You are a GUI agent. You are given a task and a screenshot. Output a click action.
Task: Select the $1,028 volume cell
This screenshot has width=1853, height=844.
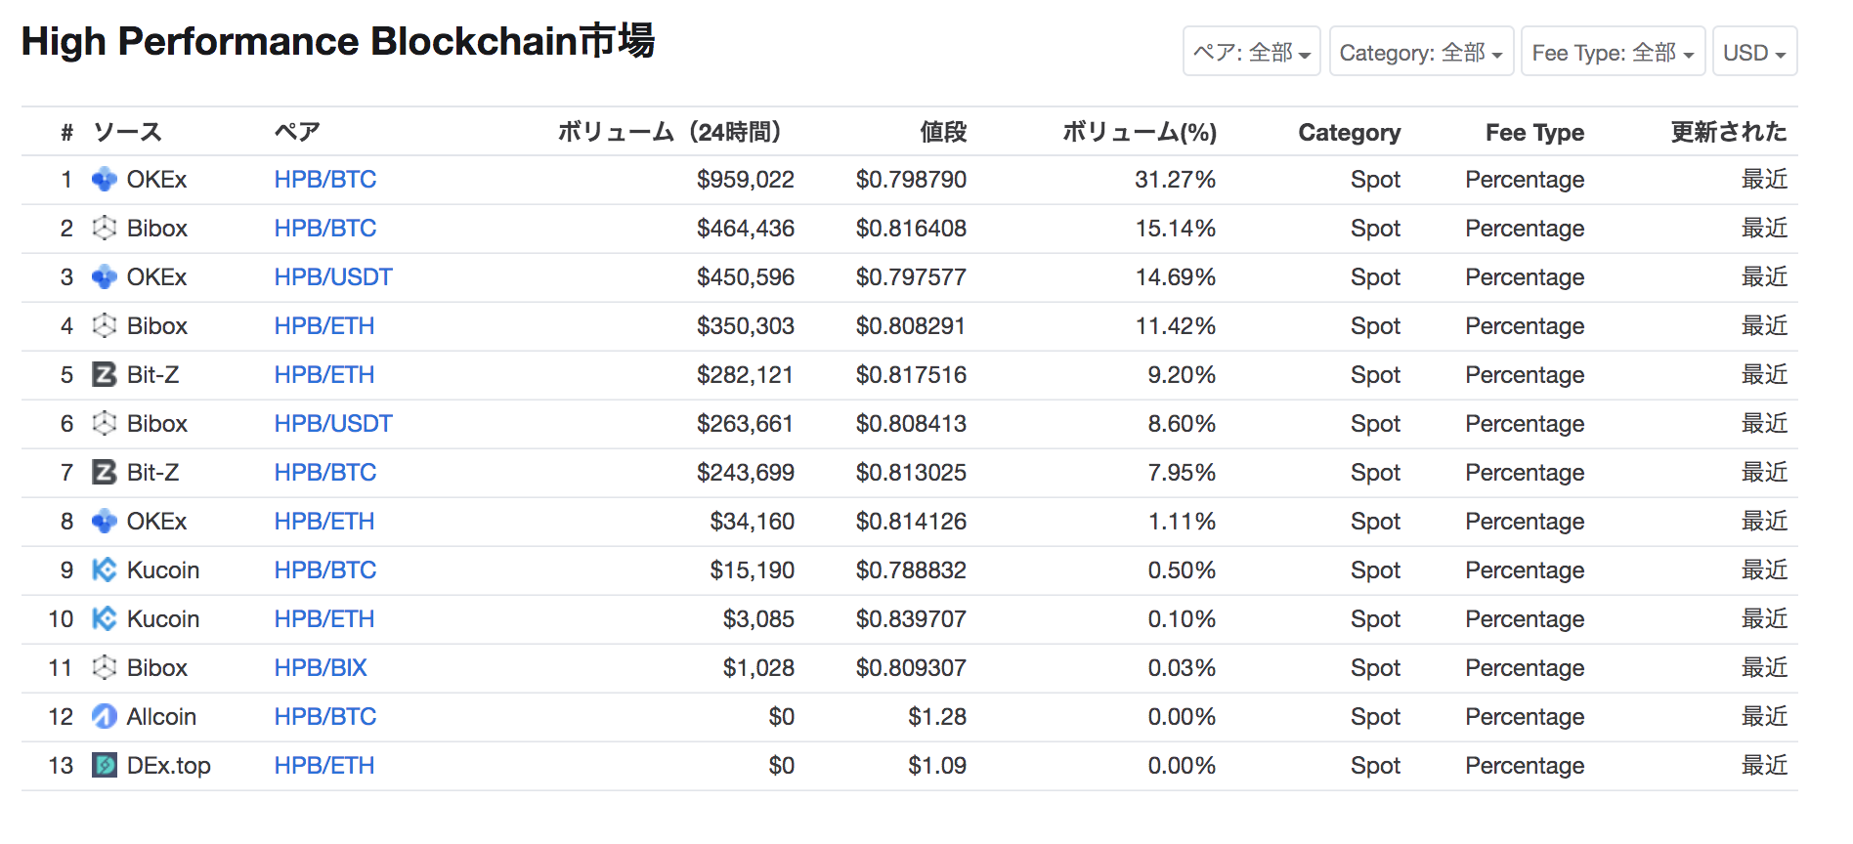(758, 668)
